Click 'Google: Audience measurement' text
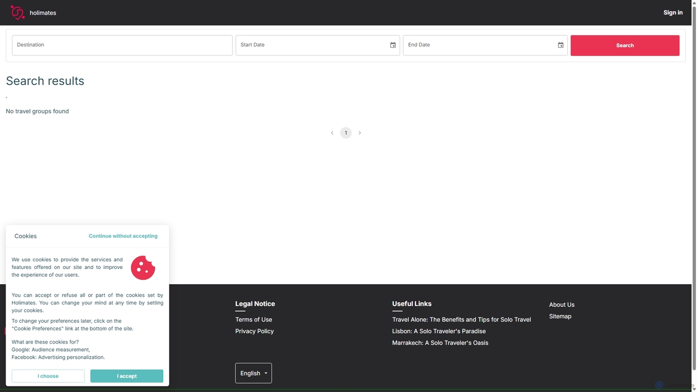The width and height of the screenshot is (697, 392). coord(51,350)
